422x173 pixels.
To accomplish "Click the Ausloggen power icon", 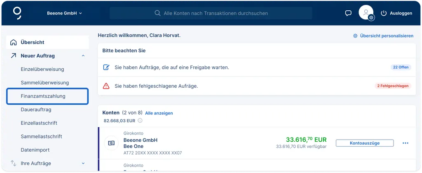I will tap(384, 13).
